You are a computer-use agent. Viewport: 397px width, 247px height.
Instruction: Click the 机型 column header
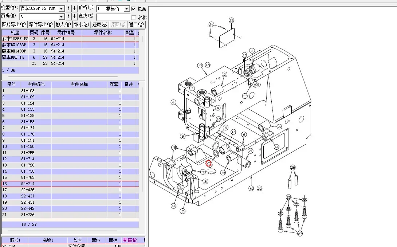[x=15, y=33]
